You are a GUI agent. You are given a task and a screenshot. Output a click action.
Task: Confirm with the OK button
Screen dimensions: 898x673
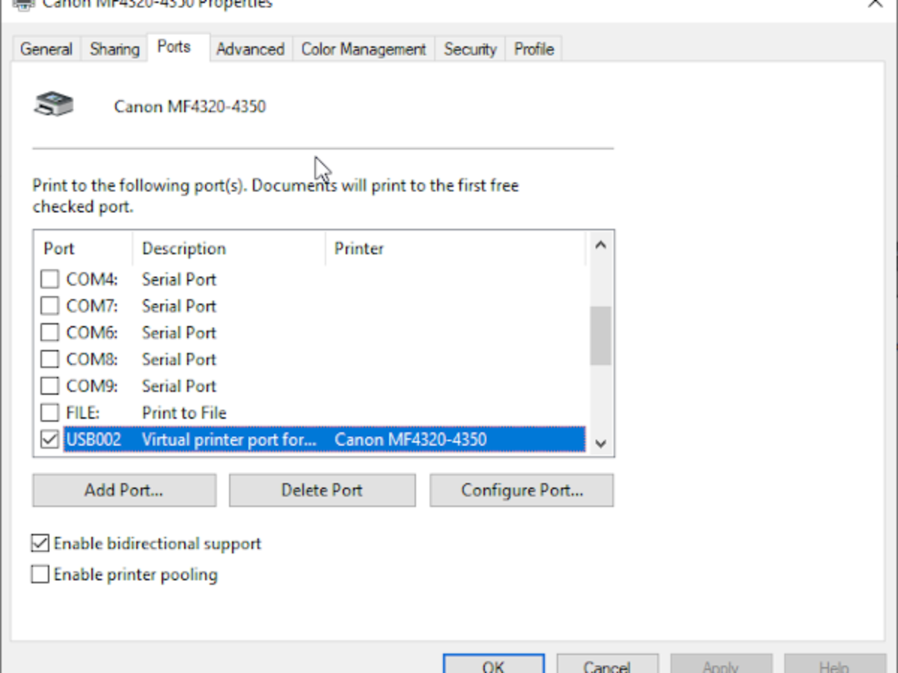pyautogui.click(x=494, y=664)
